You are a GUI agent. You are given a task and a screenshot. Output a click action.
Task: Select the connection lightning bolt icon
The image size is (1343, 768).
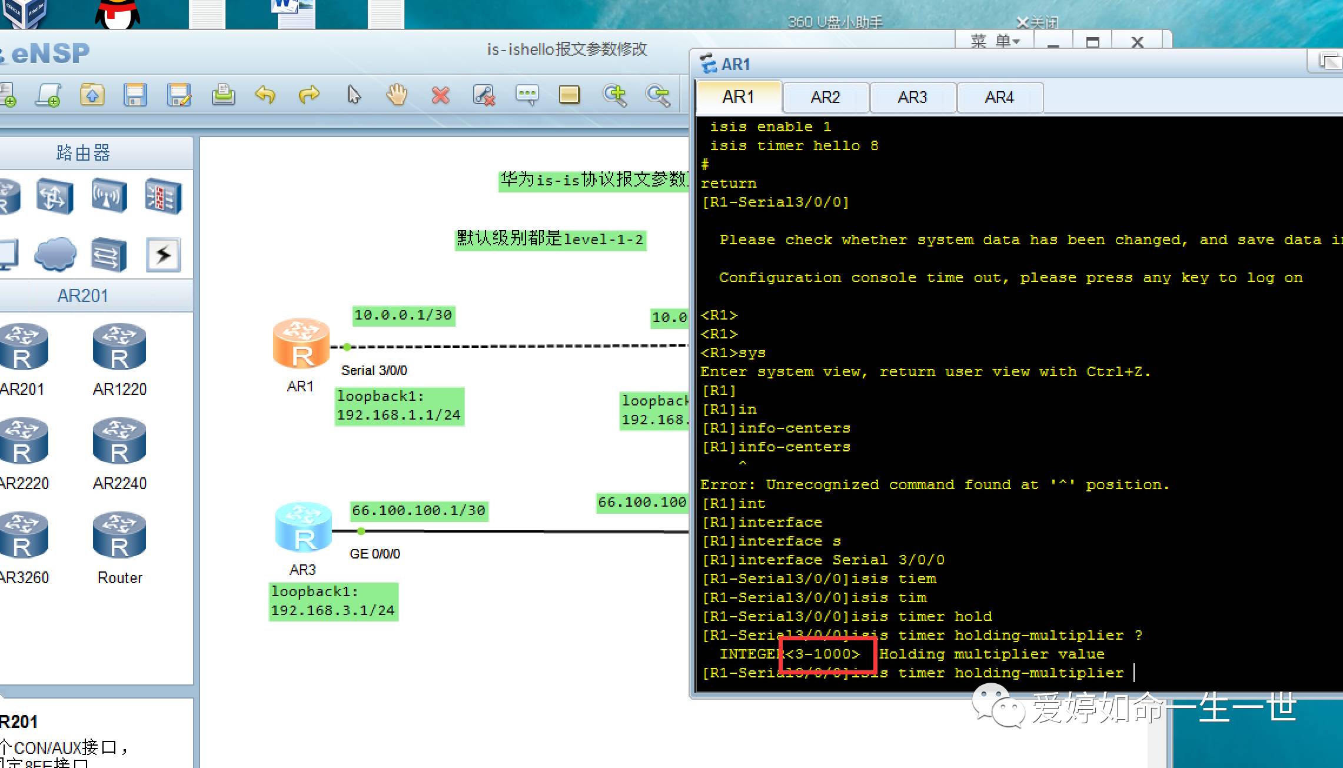(x=163, y=255)
